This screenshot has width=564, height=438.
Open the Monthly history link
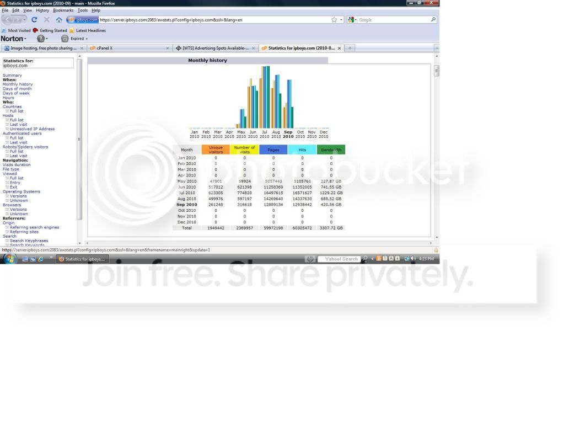point(17,84)
